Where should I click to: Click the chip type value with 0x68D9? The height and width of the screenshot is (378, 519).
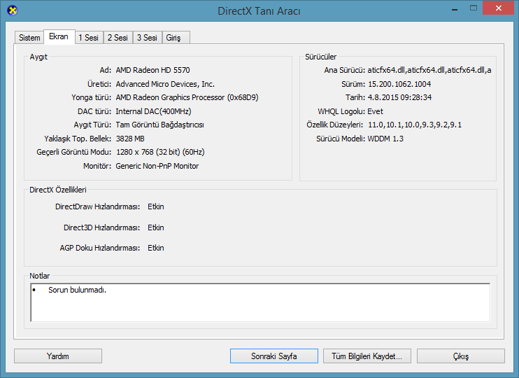(187, 97)
